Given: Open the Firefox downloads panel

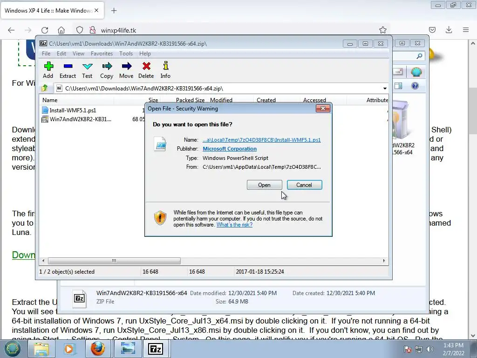Looking at the screenshot, I should click(449, 30).
